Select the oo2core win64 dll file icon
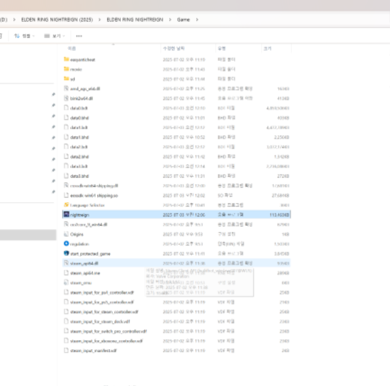 [66, 224]
